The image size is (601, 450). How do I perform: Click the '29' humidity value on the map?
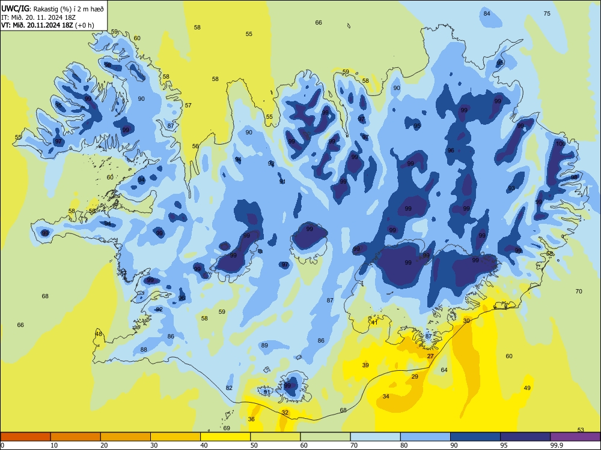(x=415, y=377)
